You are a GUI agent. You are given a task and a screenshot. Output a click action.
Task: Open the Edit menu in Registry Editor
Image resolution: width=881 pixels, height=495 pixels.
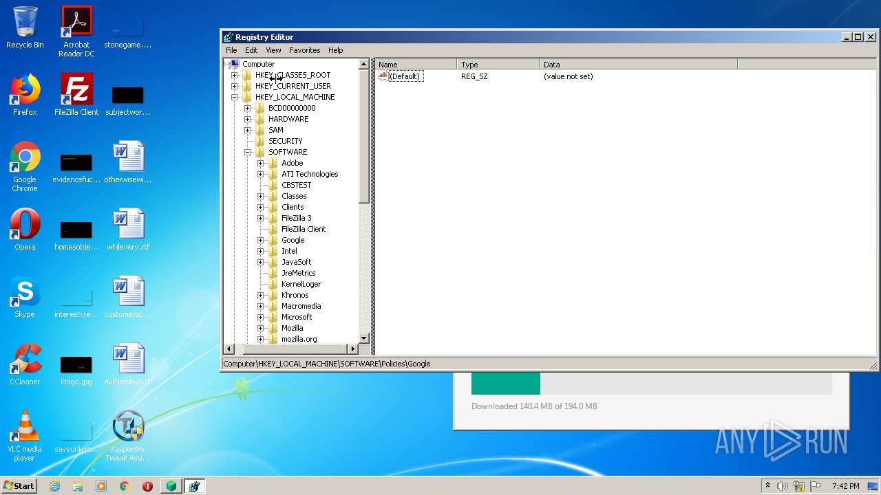251,50
